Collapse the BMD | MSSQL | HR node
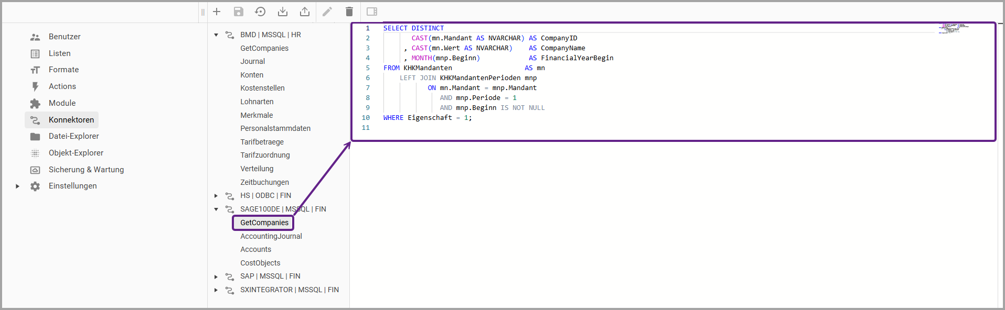 point(216,35)
